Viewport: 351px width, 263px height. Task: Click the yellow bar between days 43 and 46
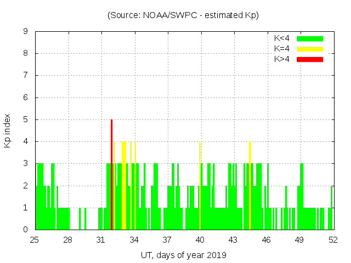250,186
